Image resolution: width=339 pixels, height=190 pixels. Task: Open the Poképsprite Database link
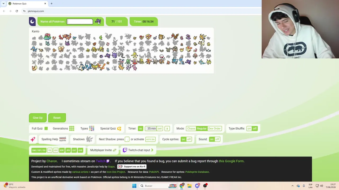pos(197,172)
